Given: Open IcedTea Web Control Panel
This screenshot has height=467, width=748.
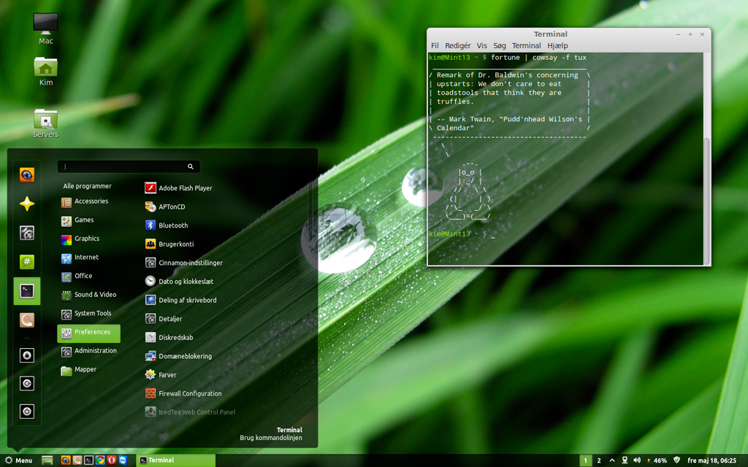Looking at the screenshot, I should pos(191,412).
